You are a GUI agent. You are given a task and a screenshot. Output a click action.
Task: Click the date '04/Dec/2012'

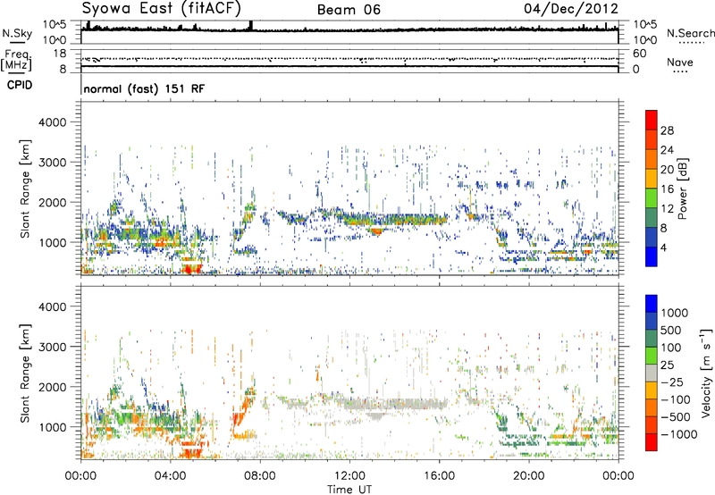coord(571,9)
